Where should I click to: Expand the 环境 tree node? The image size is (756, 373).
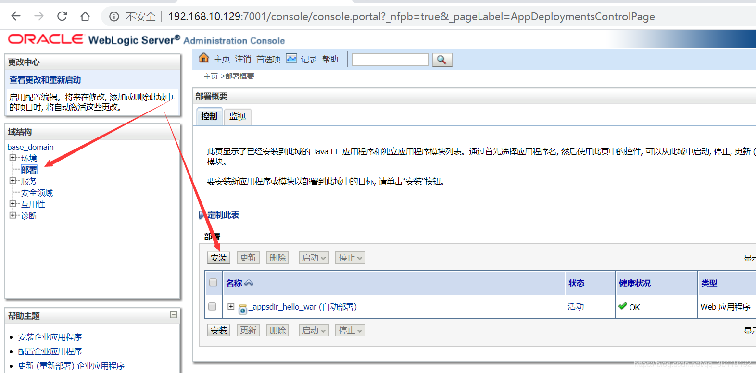point(13,158)
